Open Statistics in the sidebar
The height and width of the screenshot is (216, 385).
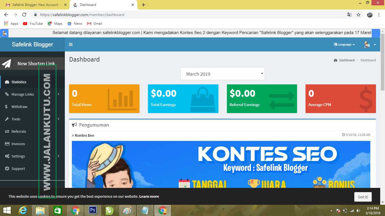[x=32, y=82]
